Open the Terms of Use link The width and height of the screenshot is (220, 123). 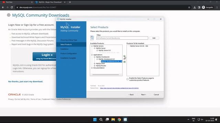click(x=35, y=99)
